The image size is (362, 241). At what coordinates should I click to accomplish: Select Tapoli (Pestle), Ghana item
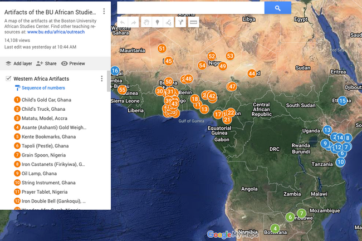[x=41, y=146]
